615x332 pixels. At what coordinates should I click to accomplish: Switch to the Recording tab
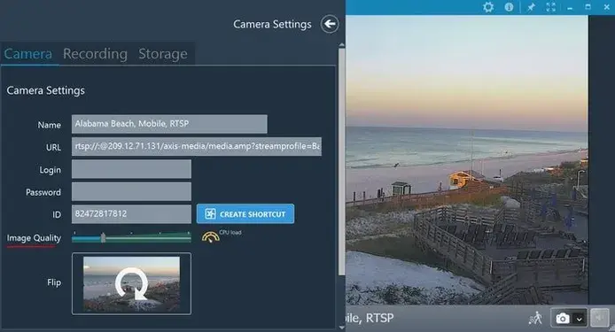(x=96, y=54)
